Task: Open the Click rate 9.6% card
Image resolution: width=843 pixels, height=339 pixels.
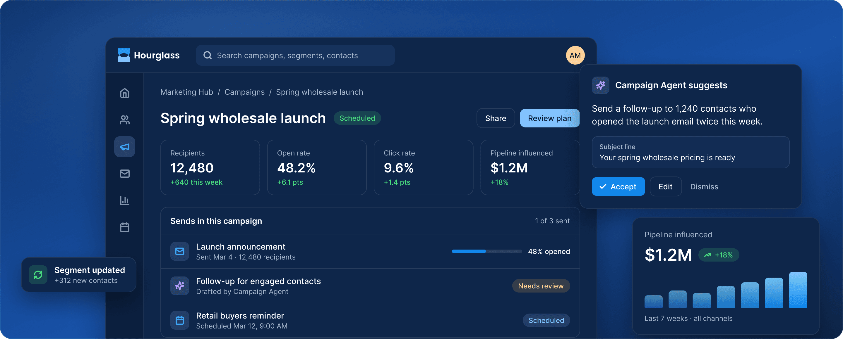Action: [x=423, y=167]
